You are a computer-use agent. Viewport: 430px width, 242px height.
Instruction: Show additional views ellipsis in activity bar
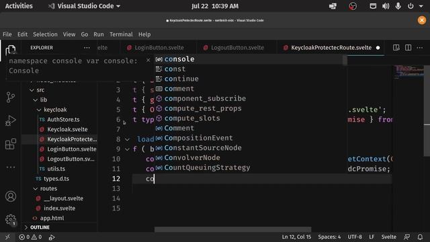[x=11, y=167]
